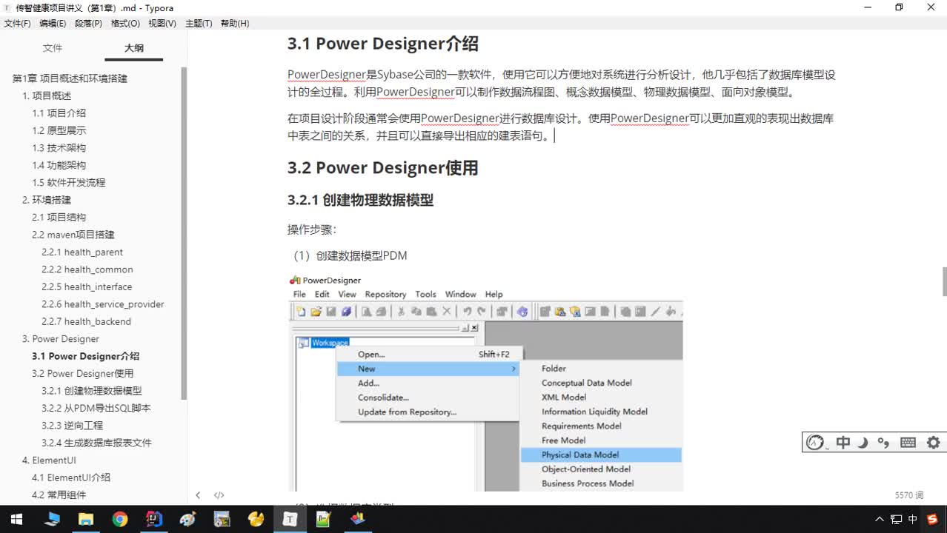Go to 2.2.5 health_interface in outline
This screenshot has width=947, height=533.
tap(87, 287)
